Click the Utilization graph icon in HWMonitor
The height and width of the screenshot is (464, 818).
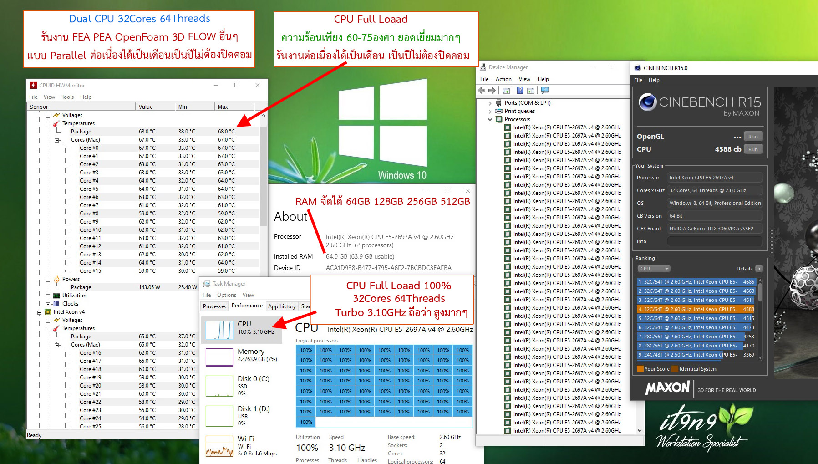point(56,296)
